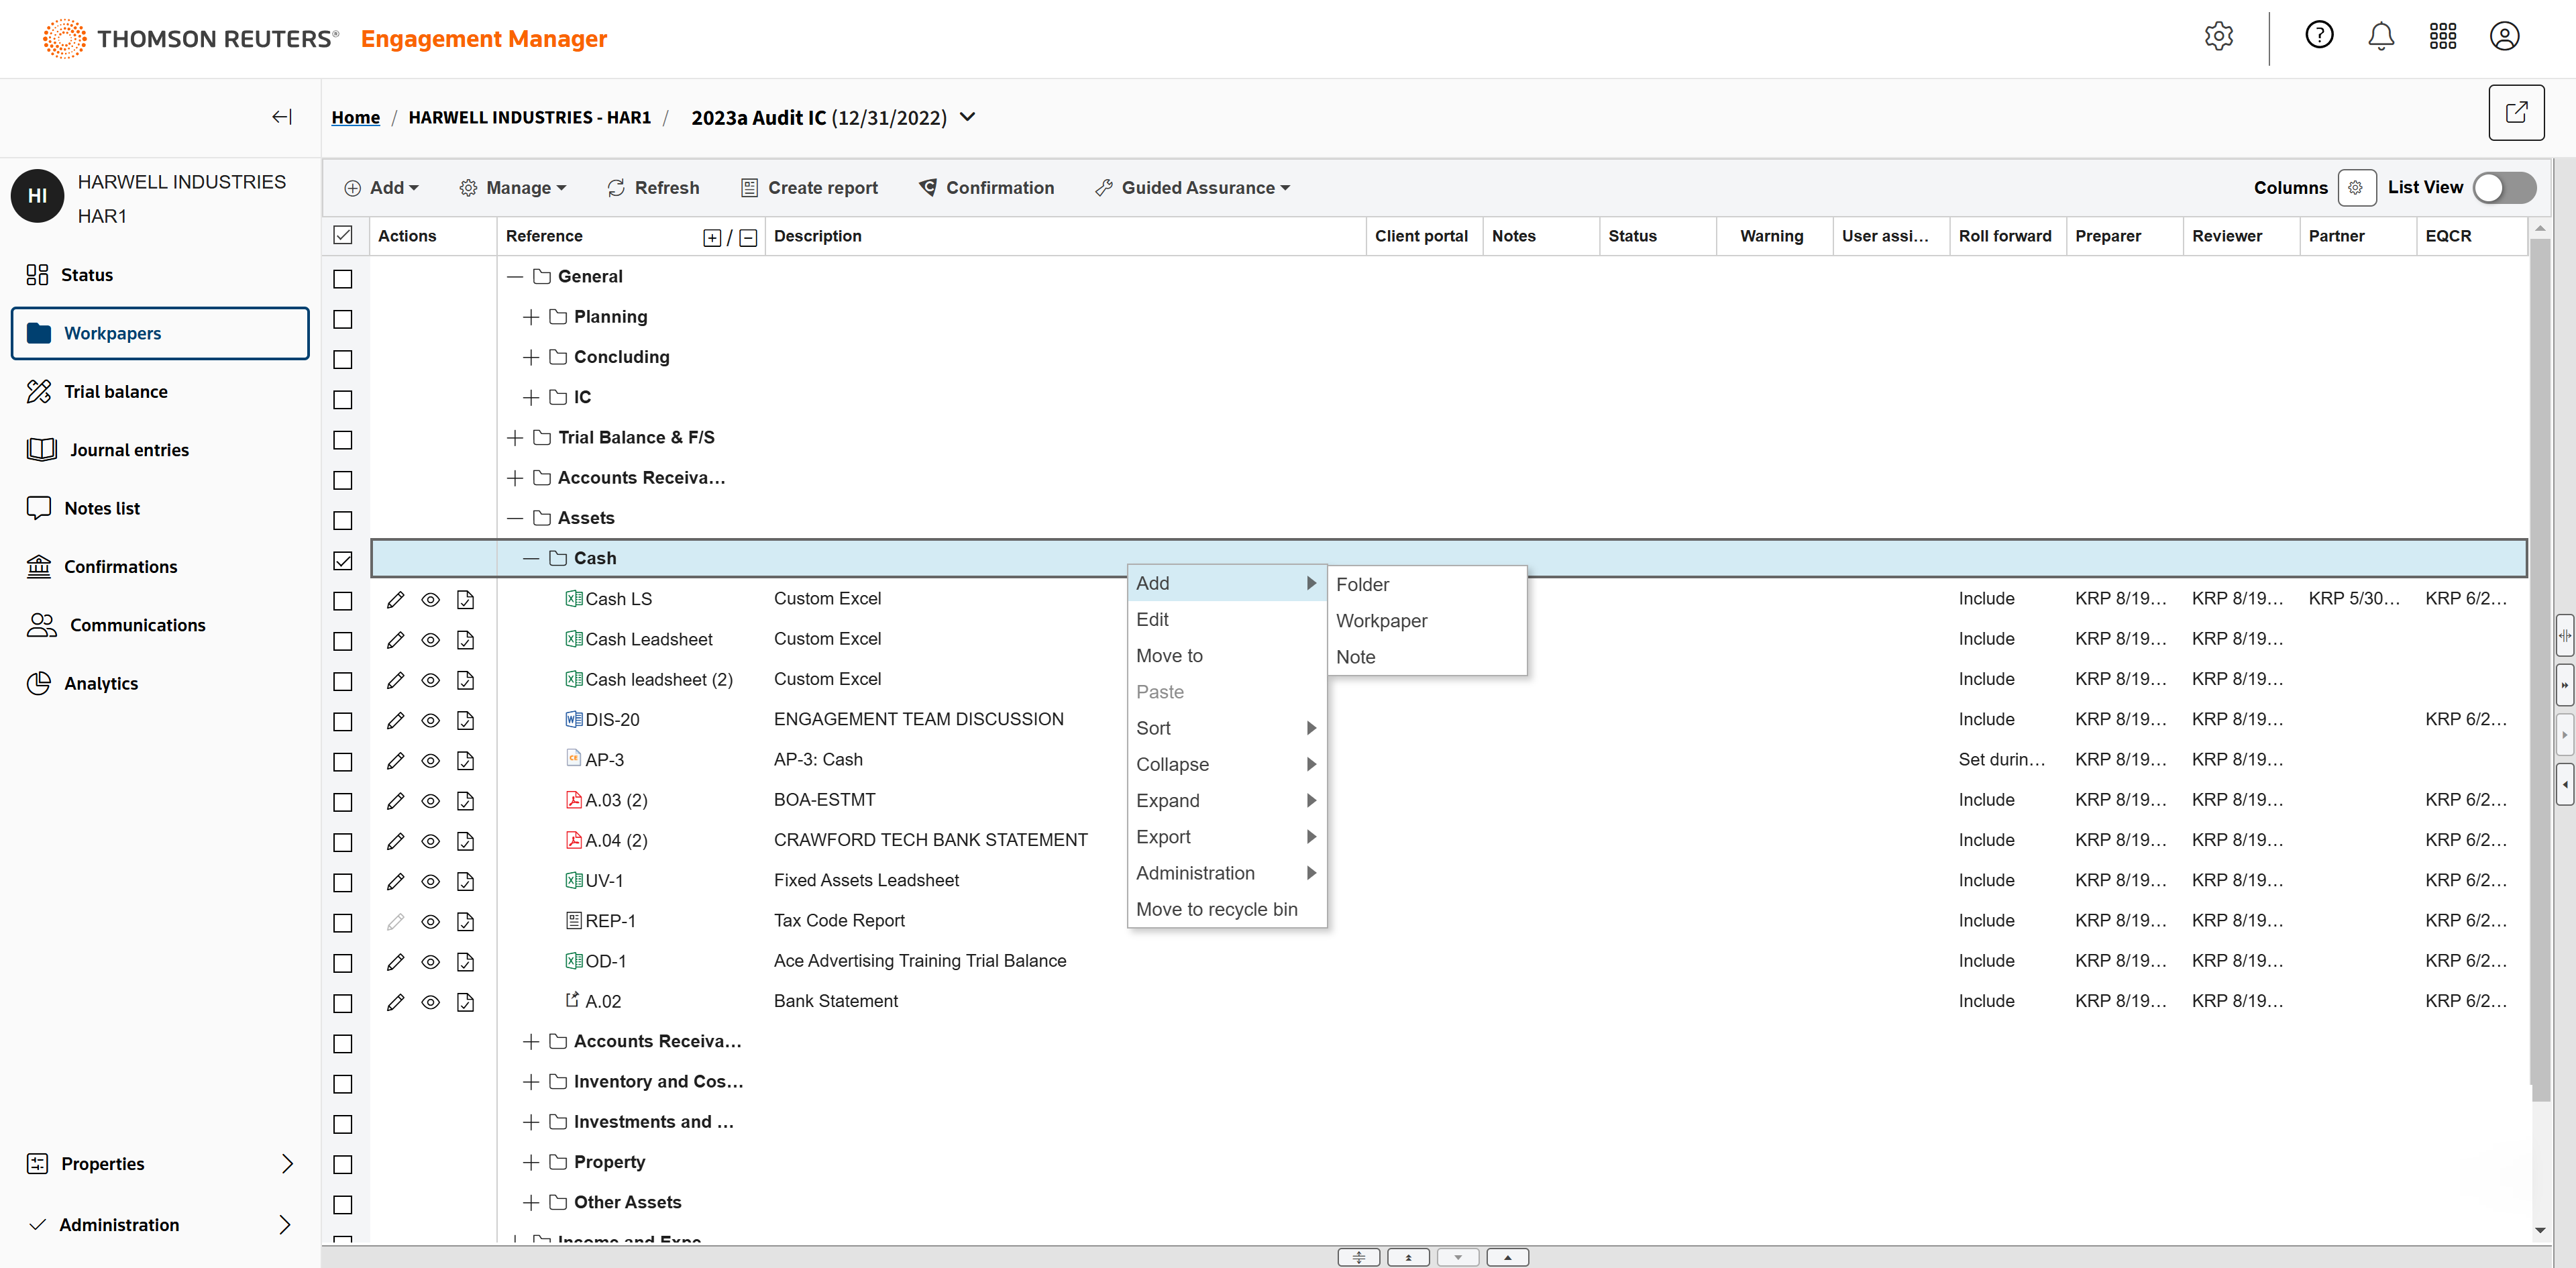The height and width of the screenshot is (1268, 2576).
Task: Click the sign-off document icon for DIS-20
Action: tap(465, 720)
